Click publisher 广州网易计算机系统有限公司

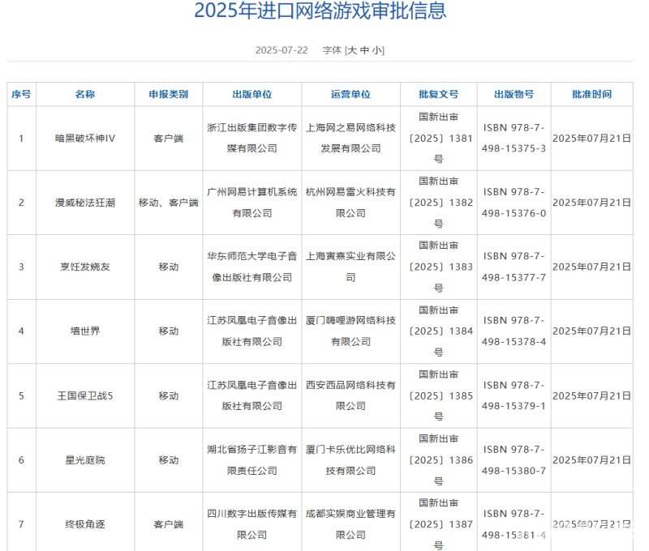(x=252, y=203)
